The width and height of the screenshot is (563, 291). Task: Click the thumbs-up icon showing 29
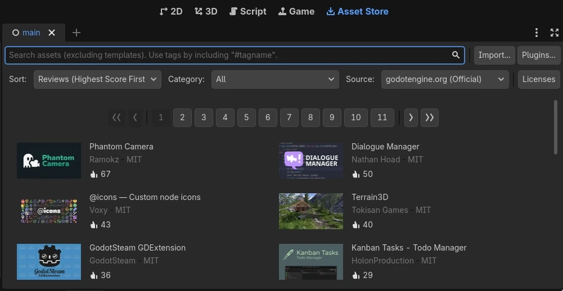click(356, 276)
